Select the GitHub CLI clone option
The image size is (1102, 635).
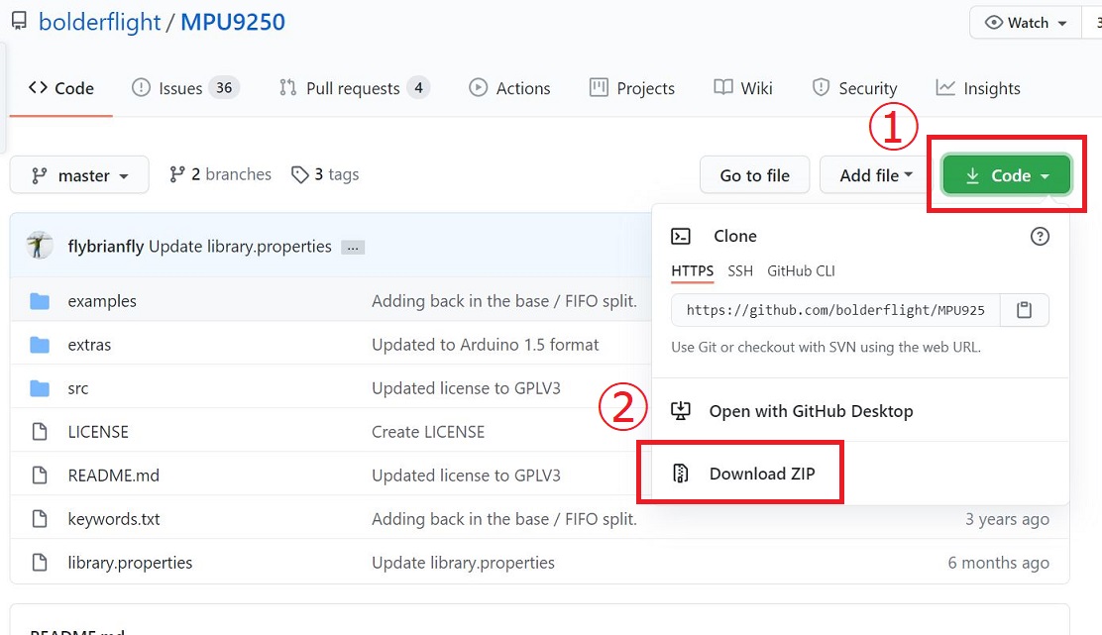(801, 270)
